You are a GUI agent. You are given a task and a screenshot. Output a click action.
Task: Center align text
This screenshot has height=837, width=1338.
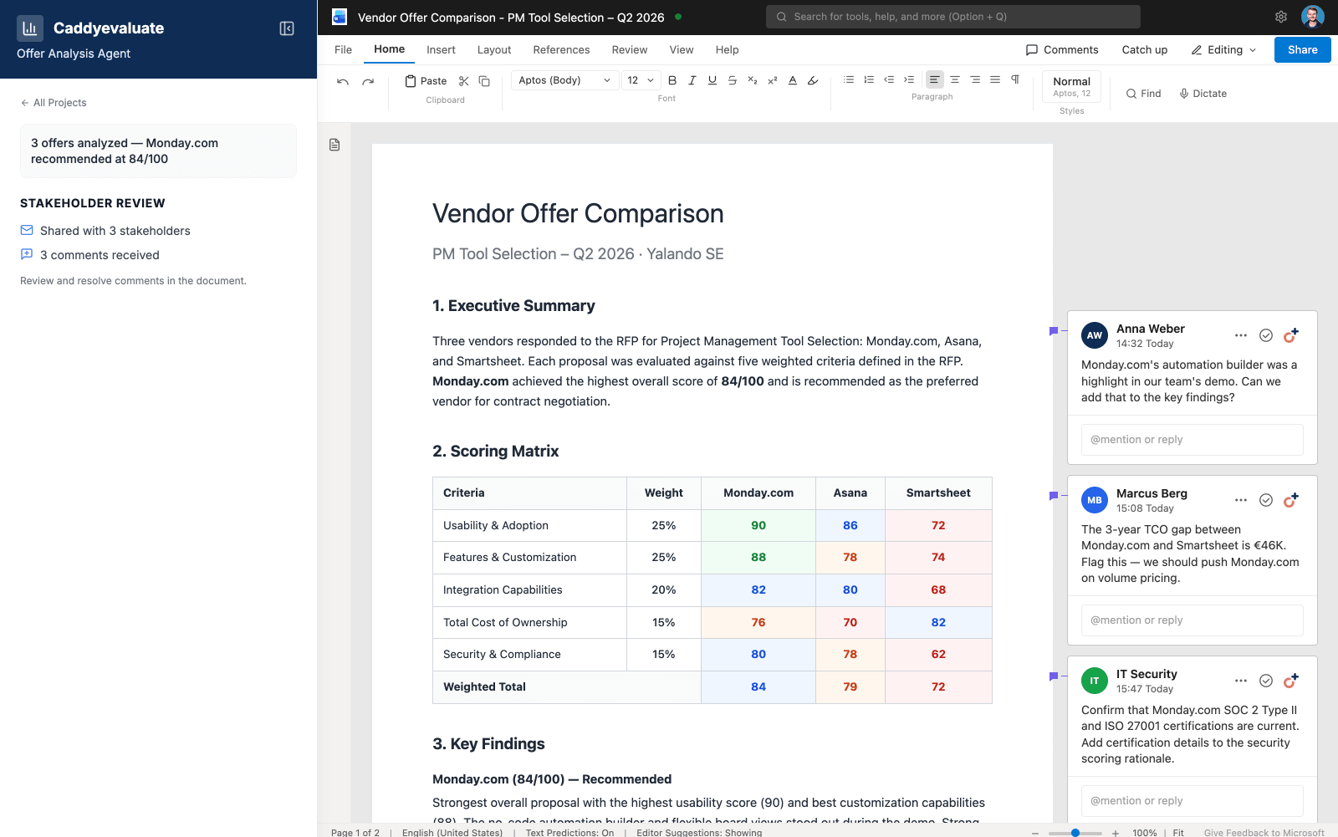(955, 79)
